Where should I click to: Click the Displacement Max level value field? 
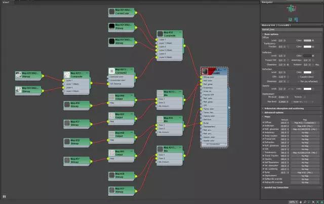282,102
